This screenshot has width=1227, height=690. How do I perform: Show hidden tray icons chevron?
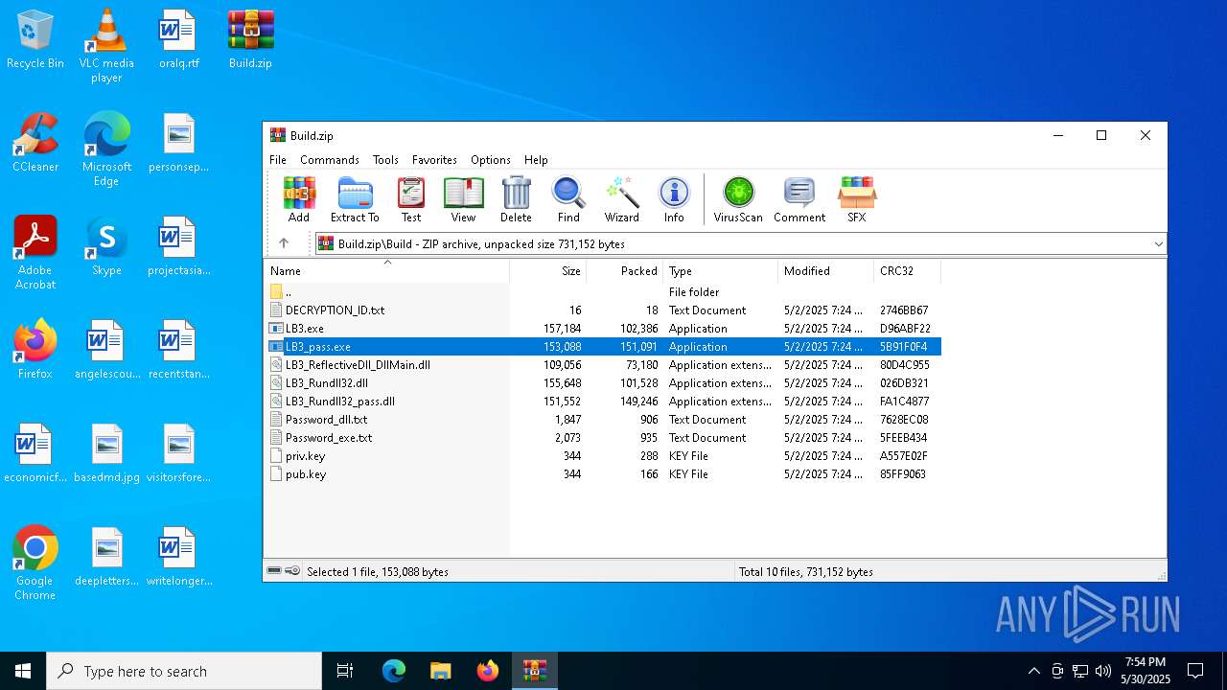1033,671
